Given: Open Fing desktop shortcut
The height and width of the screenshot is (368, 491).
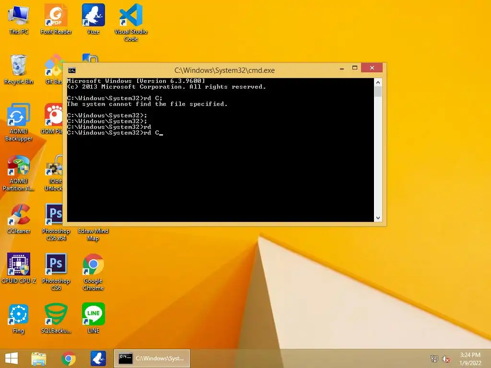Looking at the screenshot, I should point(19,319).
